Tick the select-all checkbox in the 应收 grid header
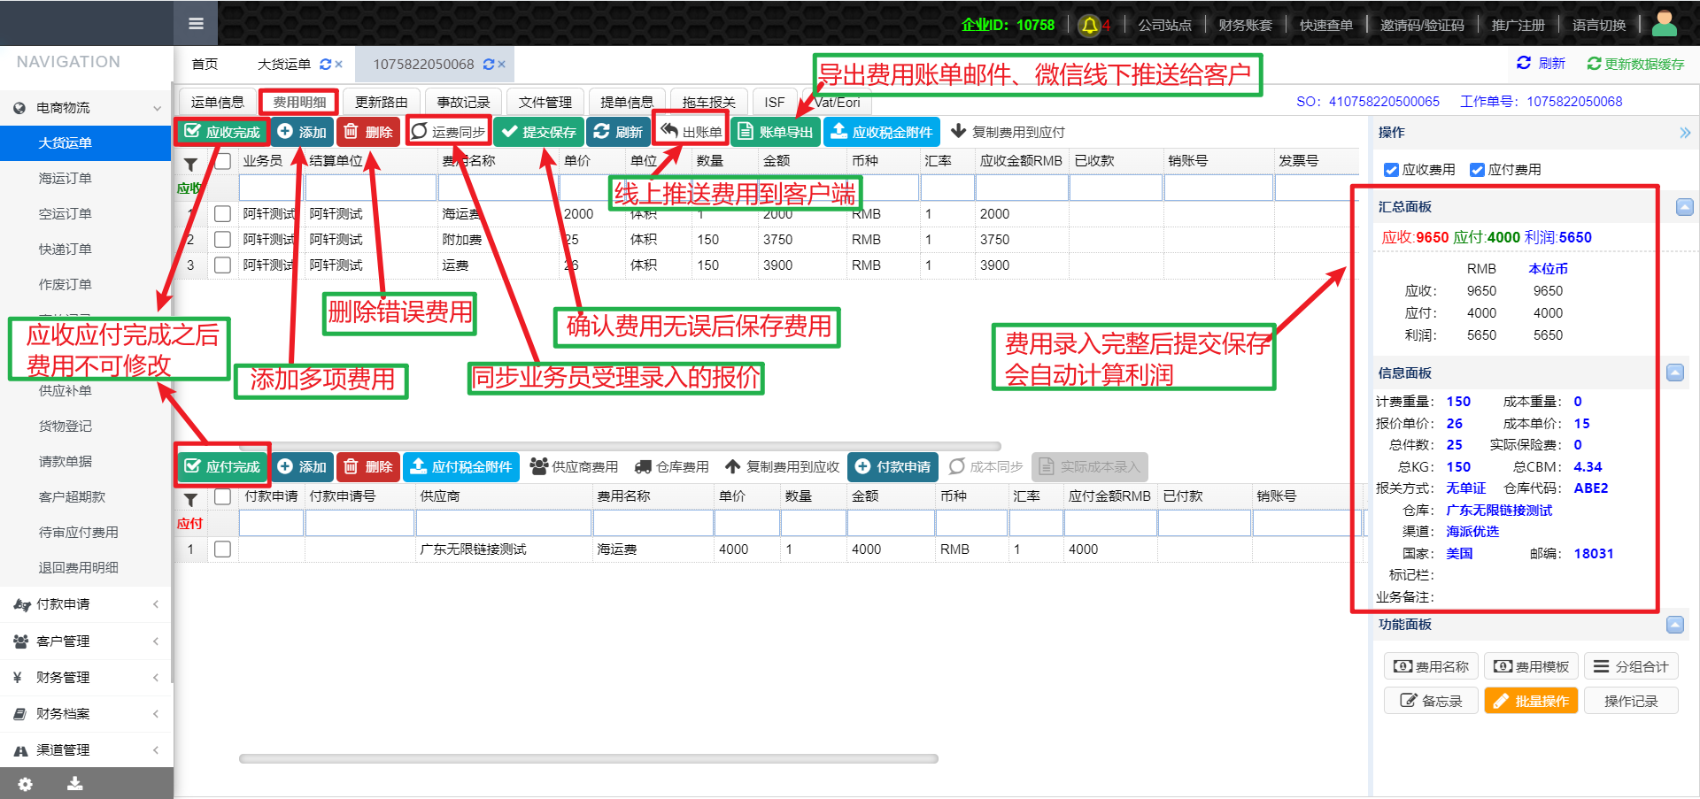The image size is (1700, 799). coord(223,161)
